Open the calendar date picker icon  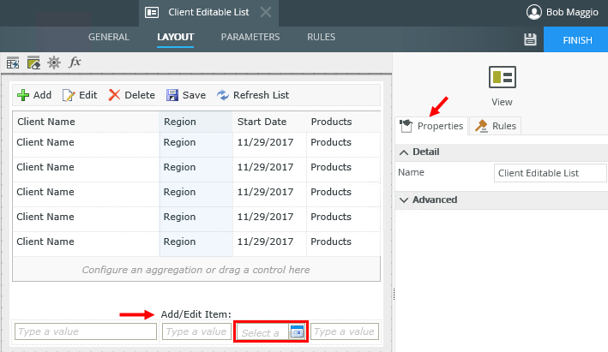[x=297, y=331]
